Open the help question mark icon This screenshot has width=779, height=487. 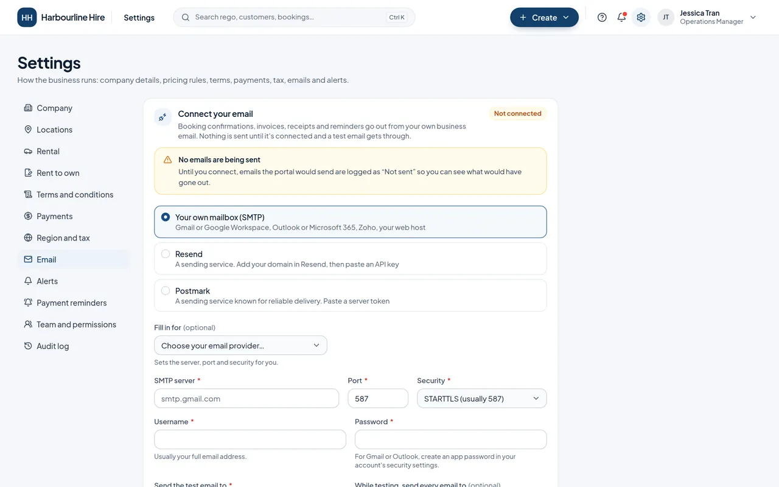tap(602, 18)
